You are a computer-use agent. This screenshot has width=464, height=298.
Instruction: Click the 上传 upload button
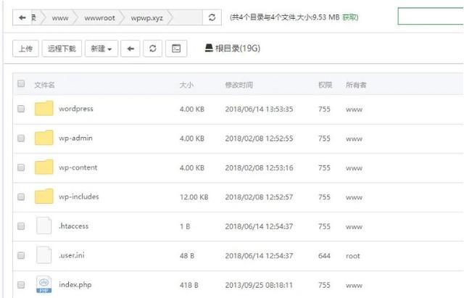tap(25, 49)
